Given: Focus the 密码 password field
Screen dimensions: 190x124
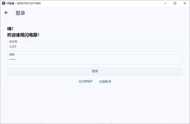Looking at the screenshot, I should point(95,59).
